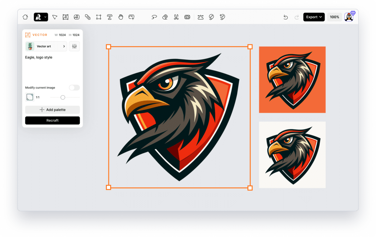Select the orange-background eagle thumbnail
Image resolution: width=376 pixels, height=237 pixels.
click(292, 79)
